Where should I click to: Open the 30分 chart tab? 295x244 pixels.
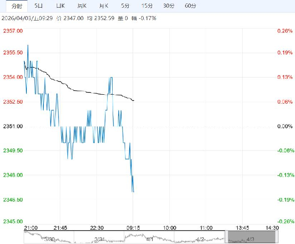click(x=169, y=6)
